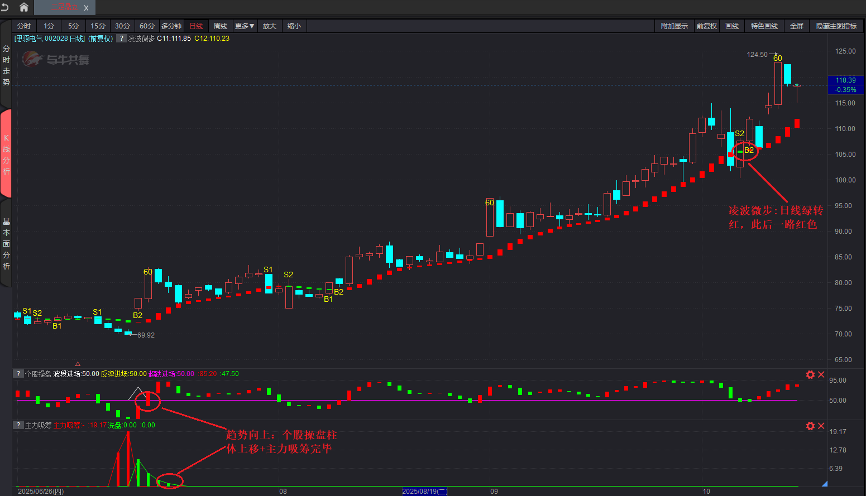This screenshot has width=866, height=496.
Task: Open the 前复权 adjustment options
Action: click(706, 26)
